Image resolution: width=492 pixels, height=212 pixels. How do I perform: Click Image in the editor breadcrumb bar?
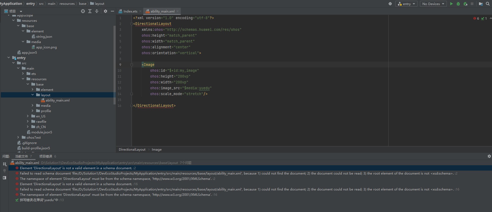pos(157,150)
